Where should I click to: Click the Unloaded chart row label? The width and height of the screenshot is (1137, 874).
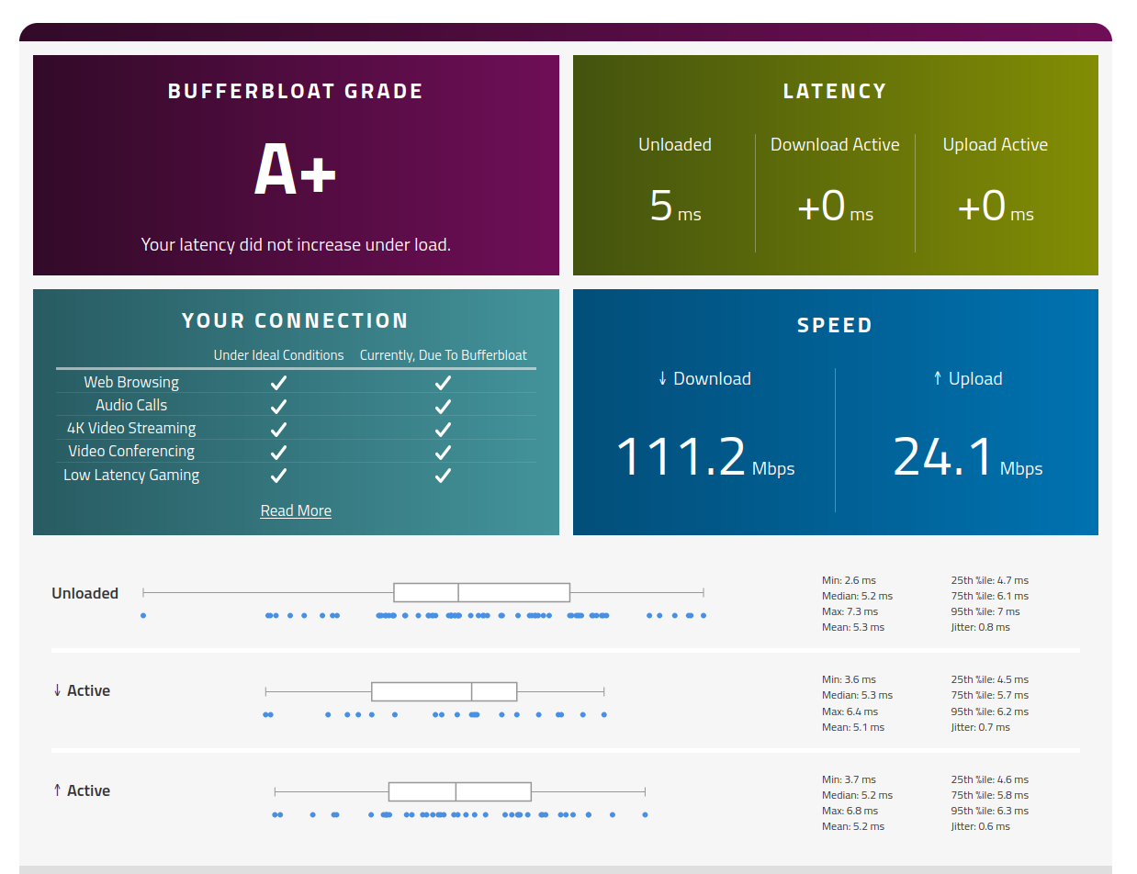(x=84, y=593)
